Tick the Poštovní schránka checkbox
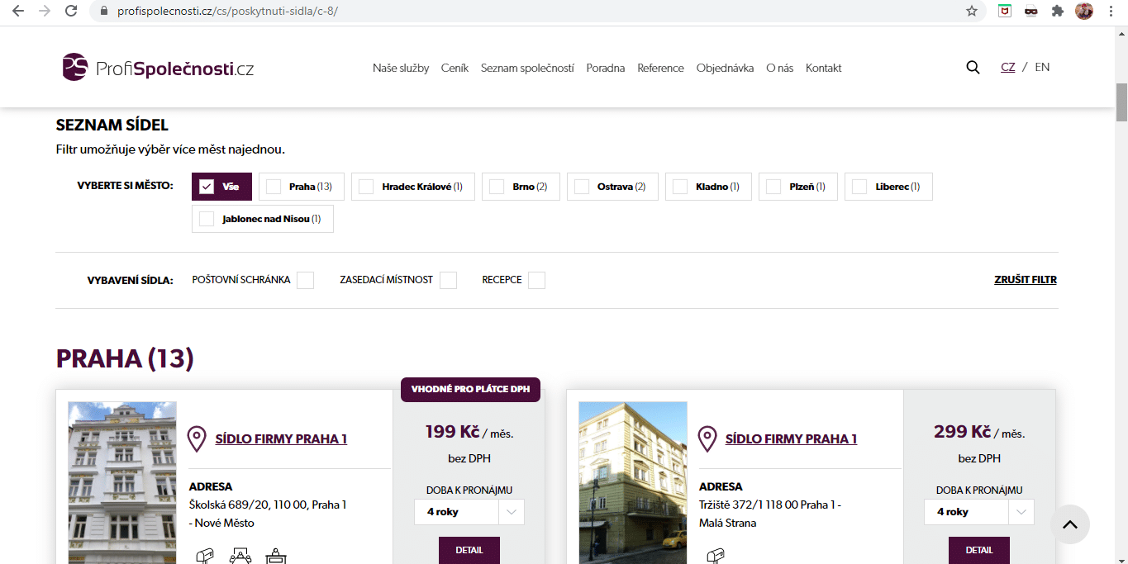Screen dimensions: 1128x564 (306, 280)
